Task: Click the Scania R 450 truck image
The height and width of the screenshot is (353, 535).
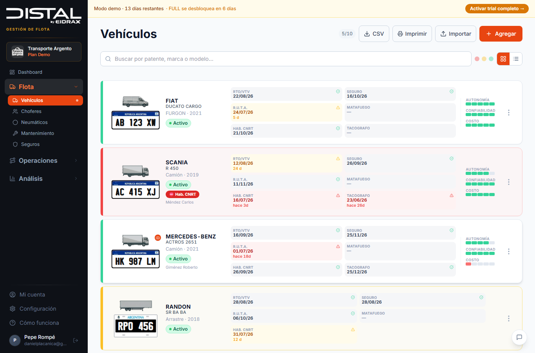Action: [x=136, y=171]
